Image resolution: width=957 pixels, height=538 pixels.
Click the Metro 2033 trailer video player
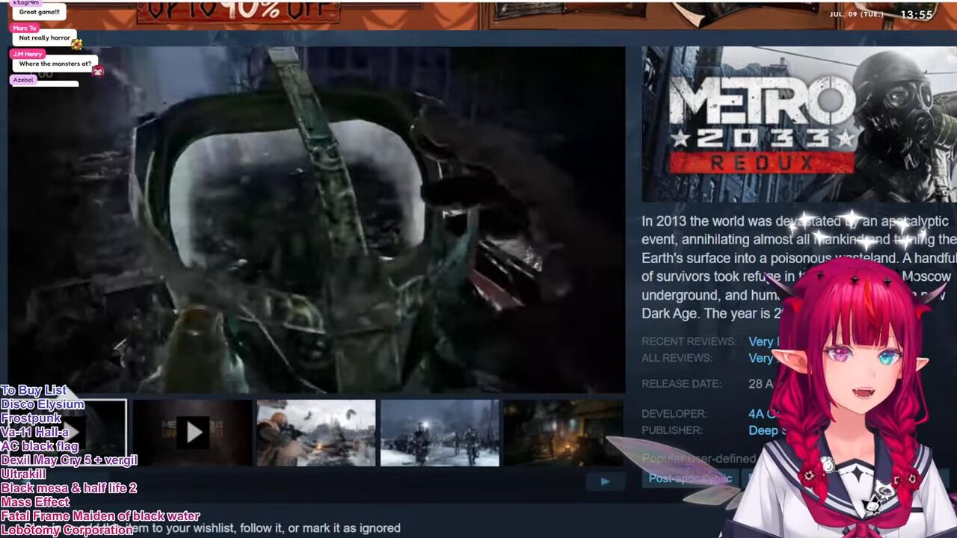[x=316, y=220]
